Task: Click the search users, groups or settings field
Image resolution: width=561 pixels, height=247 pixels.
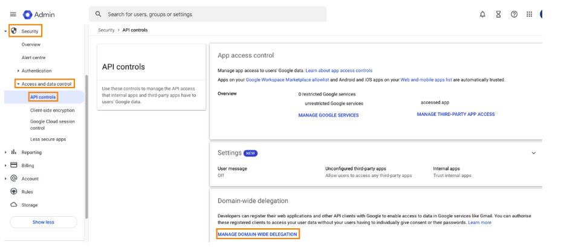Action: tap(208, 14)
